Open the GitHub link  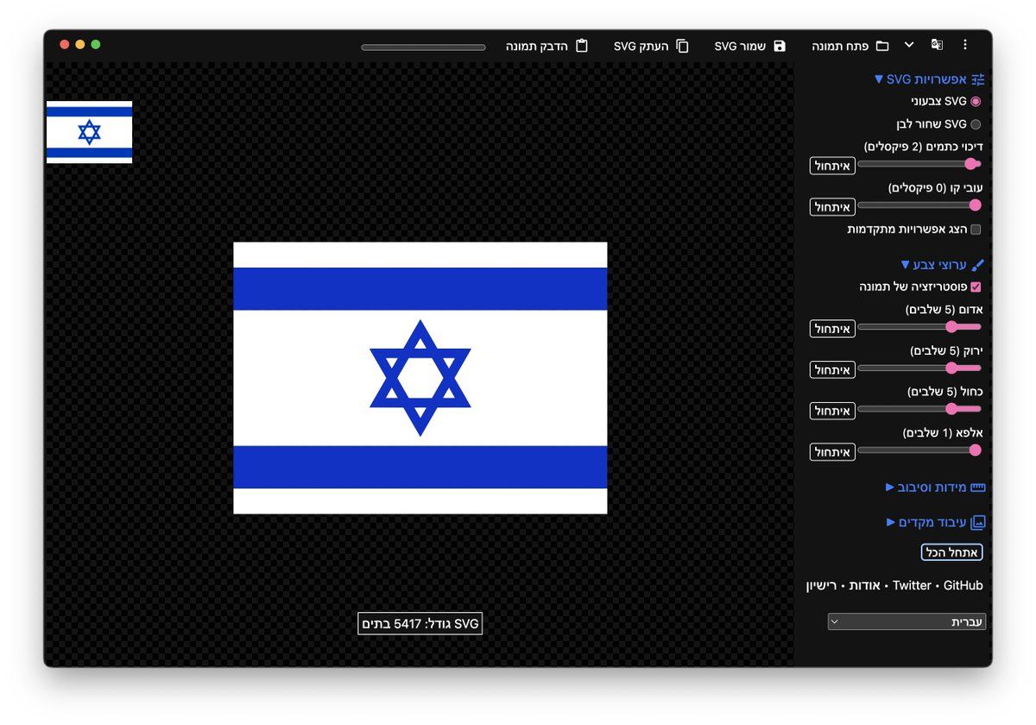(x=963, y=585)
